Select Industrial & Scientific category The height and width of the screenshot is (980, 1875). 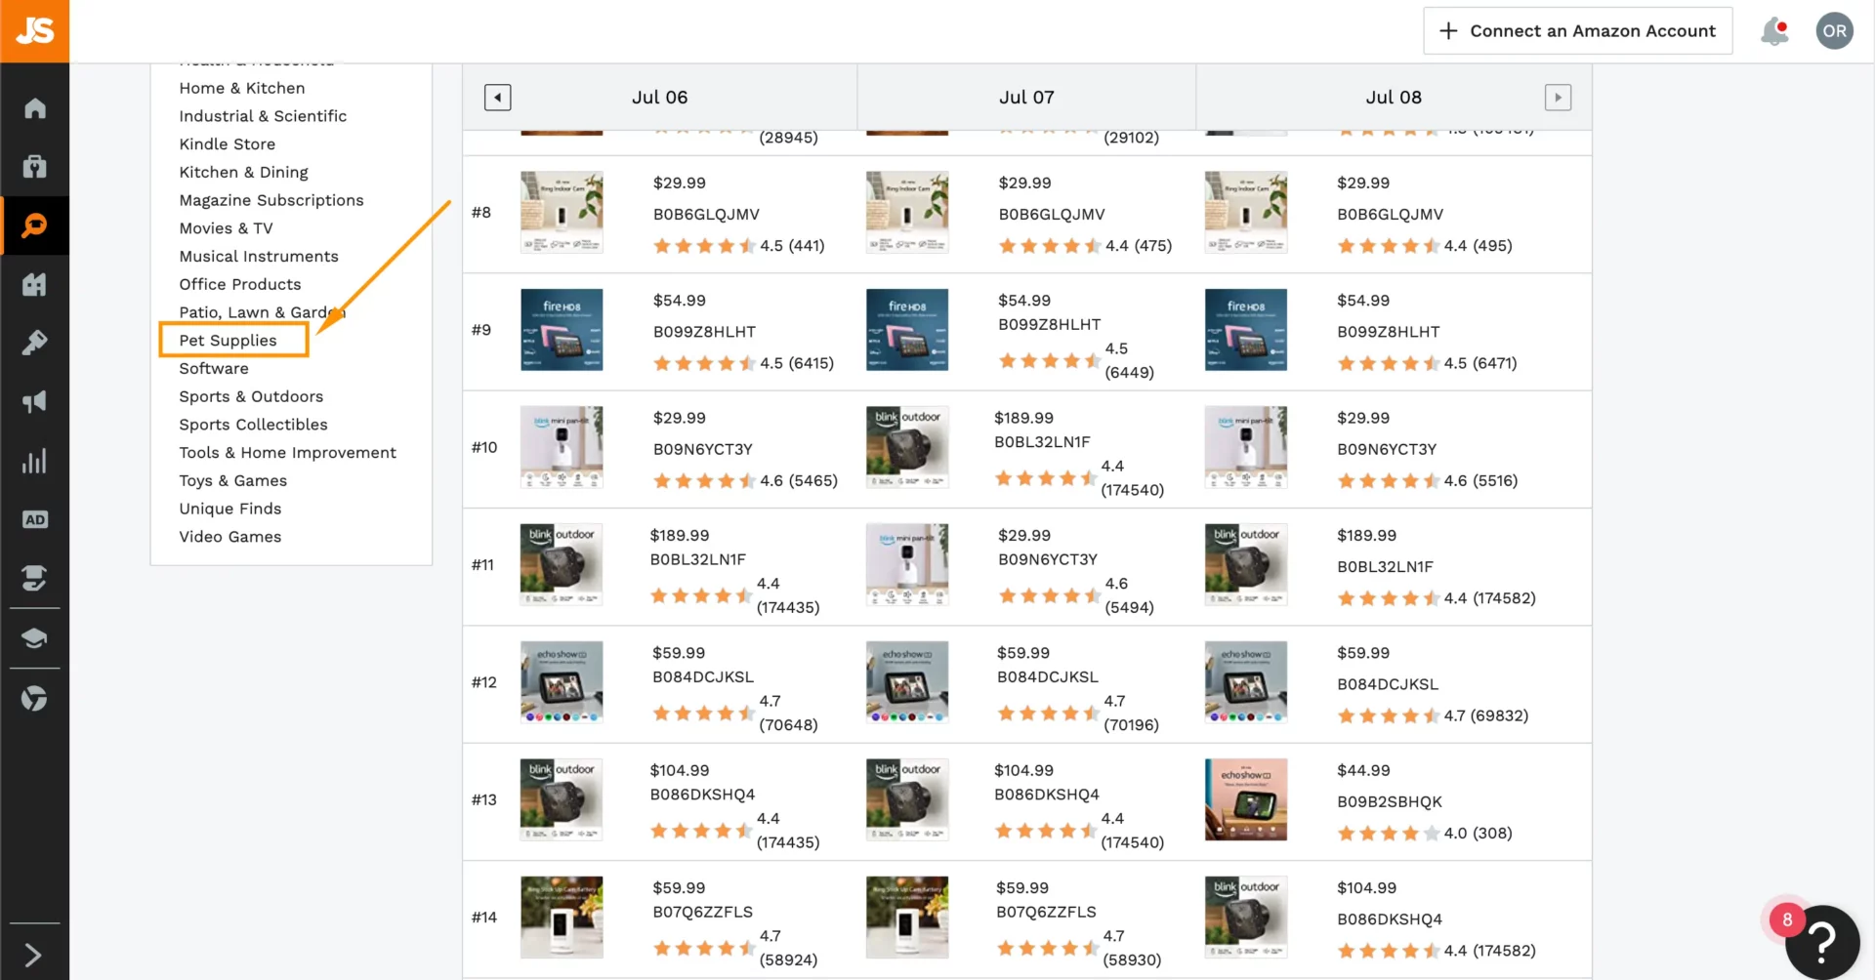[x=263, y=116]
